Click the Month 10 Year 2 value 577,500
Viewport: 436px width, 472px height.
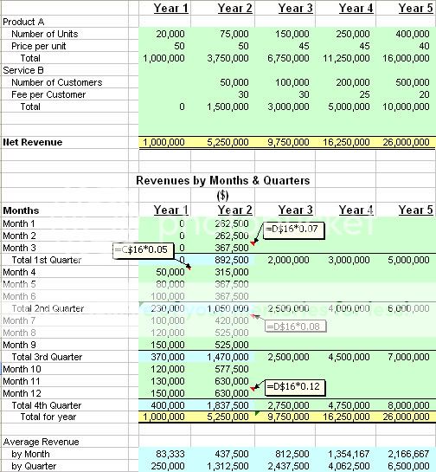(232, 369)
